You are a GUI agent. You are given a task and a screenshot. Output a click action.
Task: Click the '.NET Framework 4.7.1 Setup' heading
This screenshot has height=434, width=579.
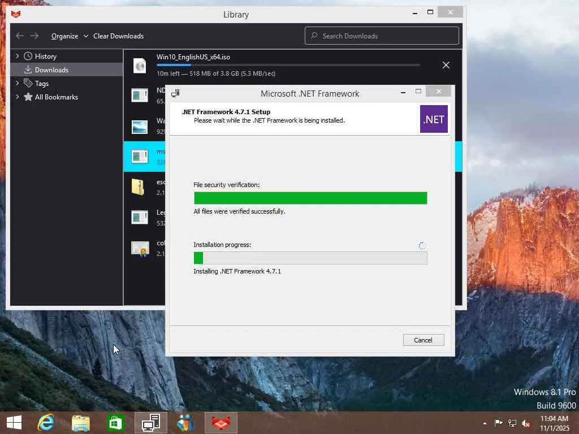226,112
